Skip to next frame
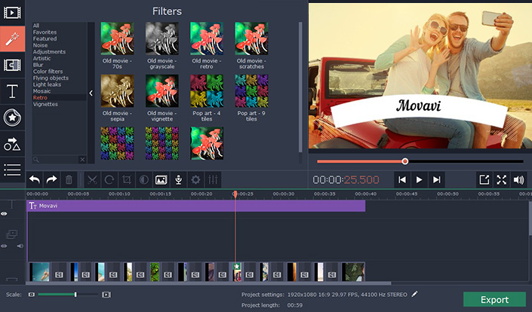The image size is (532, 312). (x=437, y=179)
